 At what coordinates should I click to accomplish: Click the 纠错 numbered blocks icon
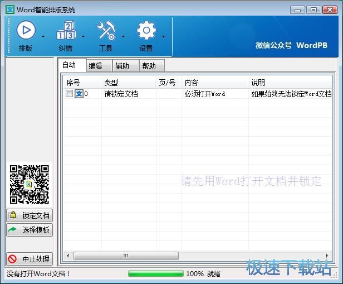point(66,31)
